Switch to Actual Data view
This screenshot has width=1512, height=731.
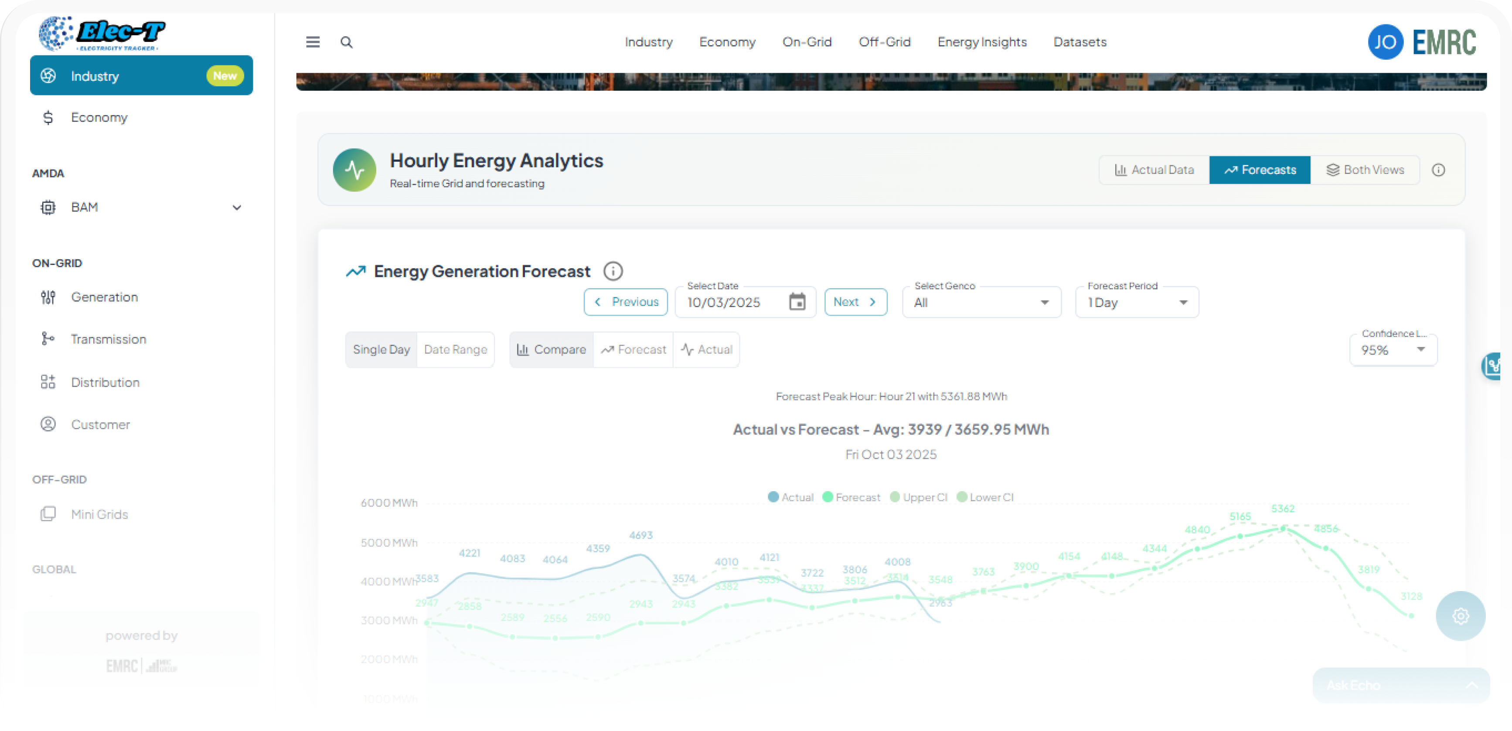(1154, 170)
